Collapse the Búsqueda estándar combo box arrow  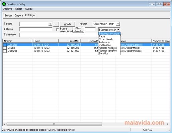tap(118, 30)
